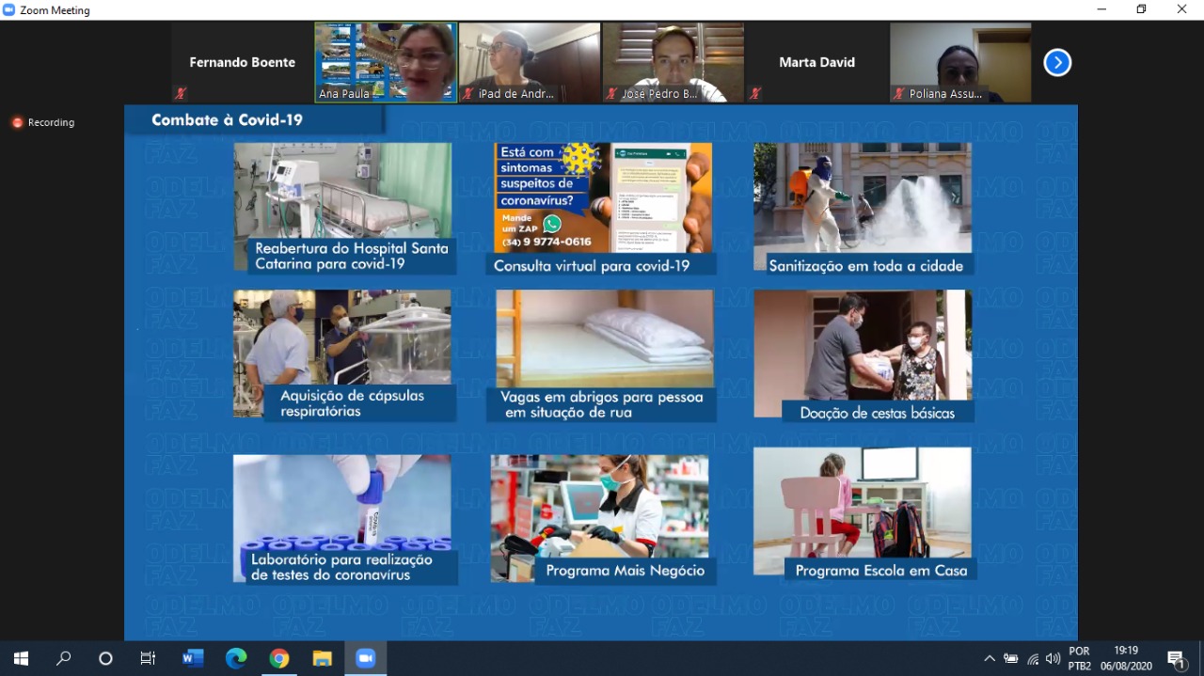Open Task View from the taskbar
This screenshot has width=1204, height=676.
click(x=148, y=658)
